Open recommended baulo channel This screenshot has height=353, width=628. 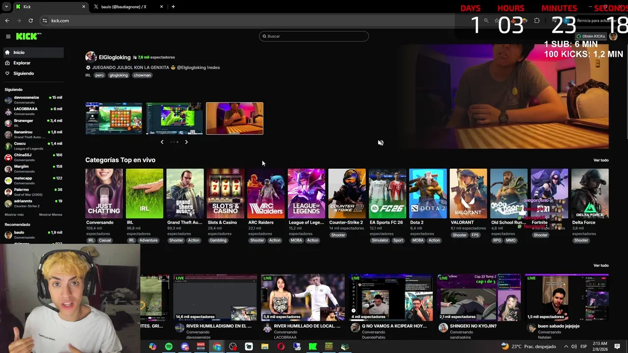point(33,235)
